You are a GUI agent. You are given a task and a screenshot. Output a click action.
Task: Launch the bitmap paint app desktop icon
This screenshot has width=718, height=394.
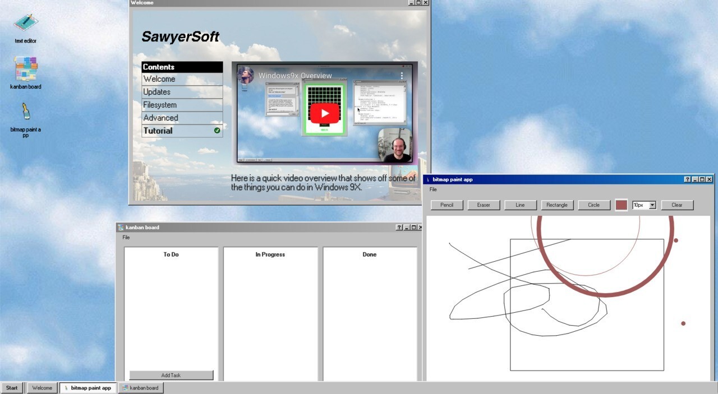(26, 112)
